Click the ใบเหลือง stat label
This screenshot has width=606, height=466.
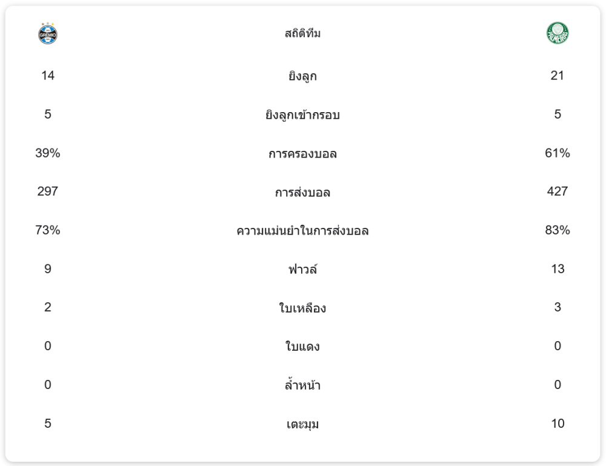pyautogui.click(x=302, y=308)
